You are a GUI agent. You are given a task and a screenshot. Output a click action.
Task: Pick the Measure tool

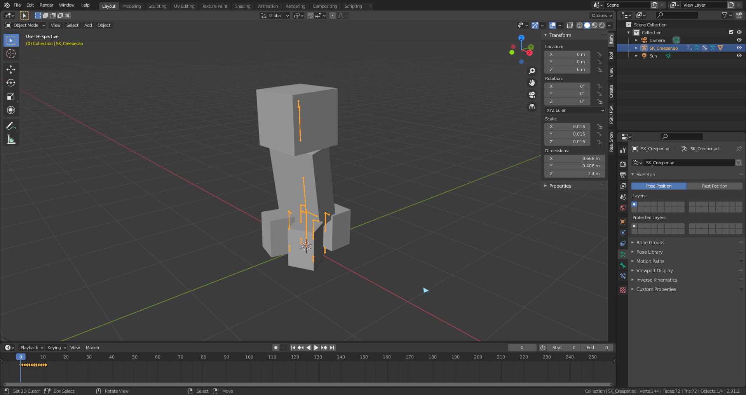[x=11, y=139]
